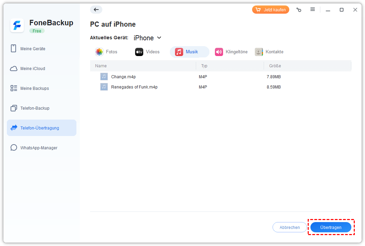
Task: Click the FoneBackup logo icon
Action: click(x=17, y=25)
